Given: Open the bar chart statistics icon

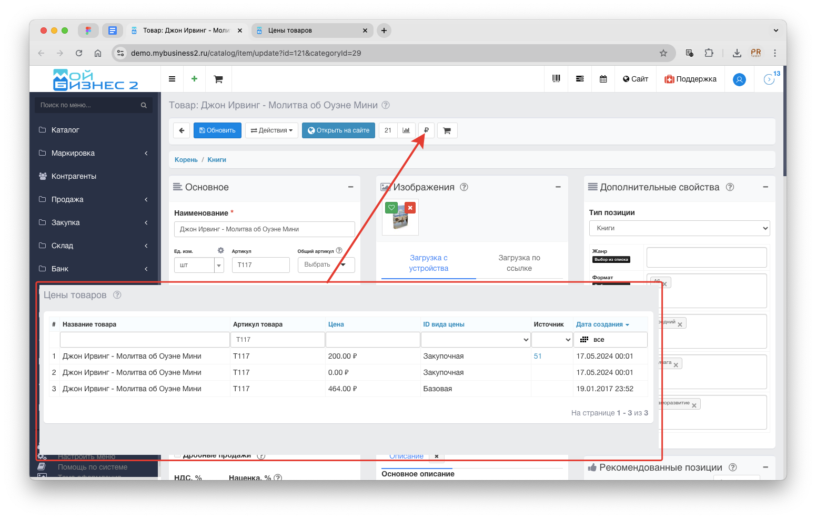Looking at the screenshot, I should click(x=406, y=130).
